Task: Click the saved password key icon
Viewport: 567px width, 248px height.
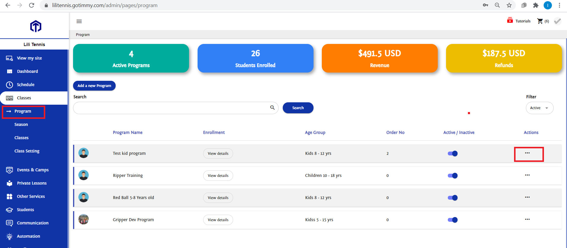Action: tap(485, 5)
